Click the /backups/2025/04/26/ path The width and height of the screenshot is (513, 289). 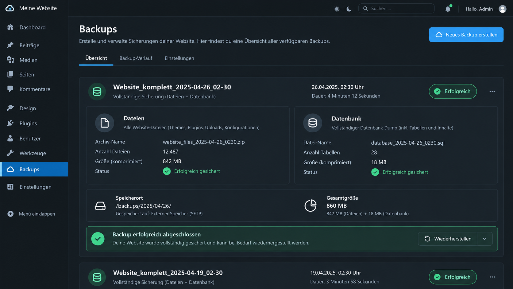pos(143,206)
